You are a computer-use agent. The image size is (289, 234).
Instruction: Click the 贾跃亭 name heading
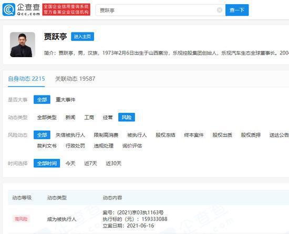[x=55, y=36]
